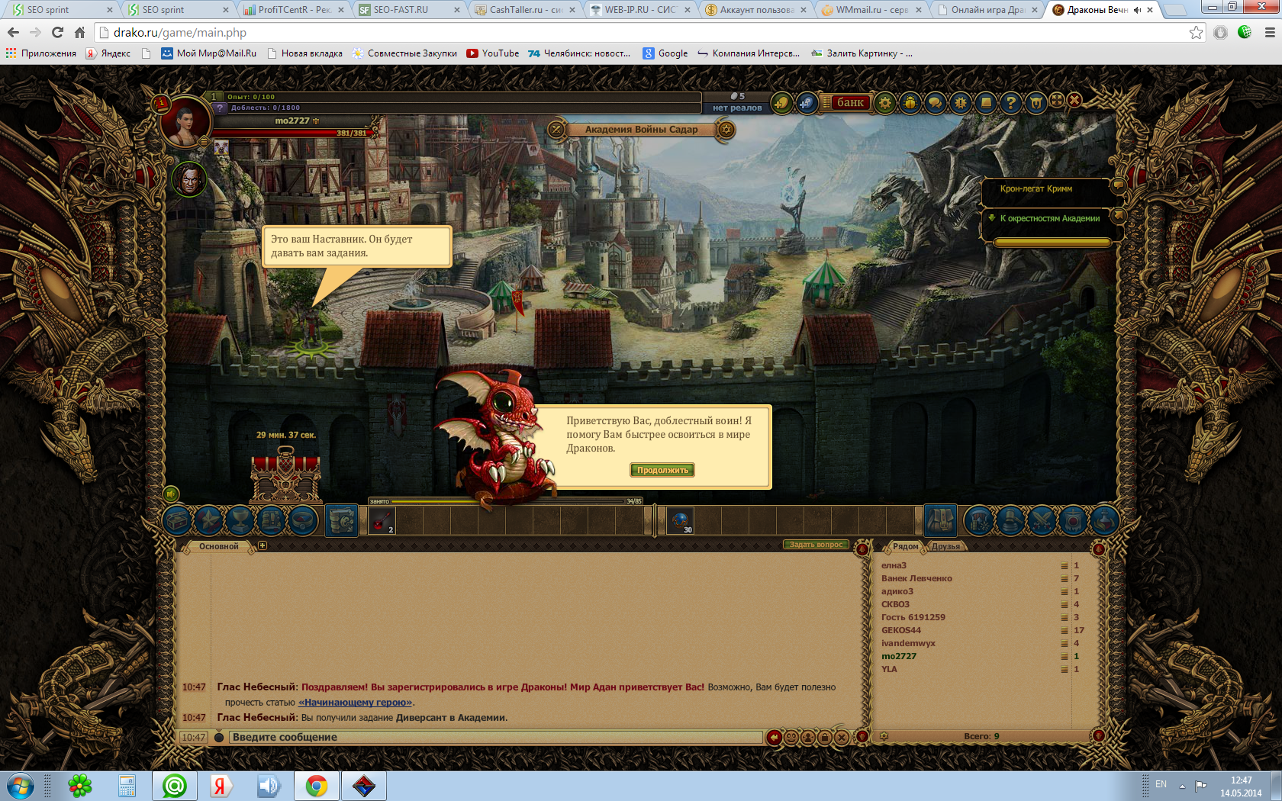Viewport: 1282px width, 801px height.
Task: Select the red item in the first quick slot
Action: [382, 521]
